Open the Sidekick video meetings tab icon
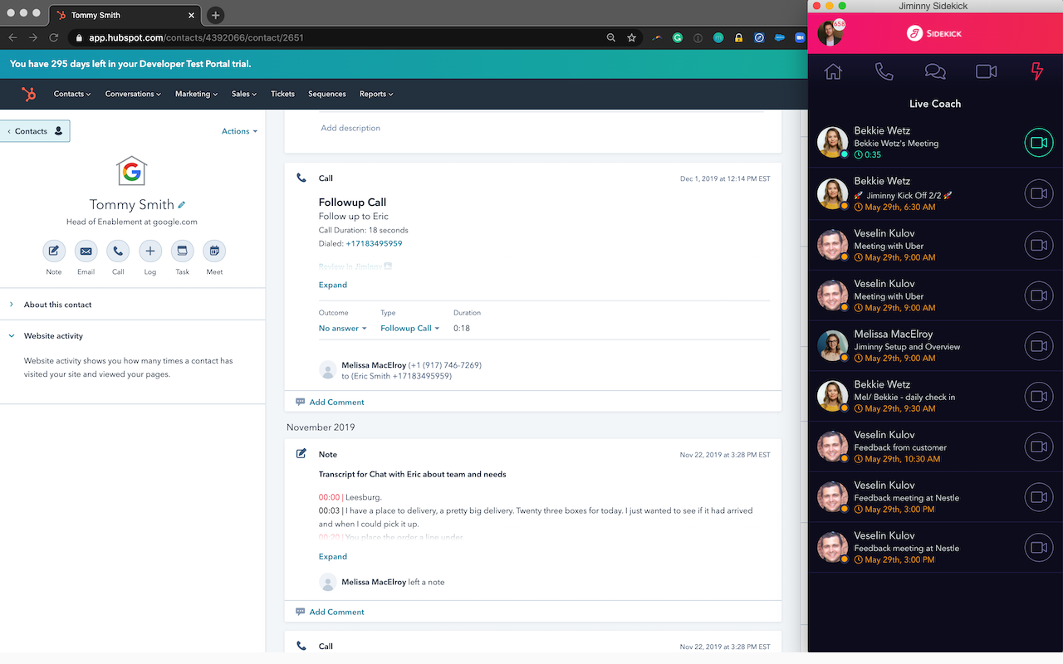Viewport: 1063px width, 664px height. tap(987, 72)
